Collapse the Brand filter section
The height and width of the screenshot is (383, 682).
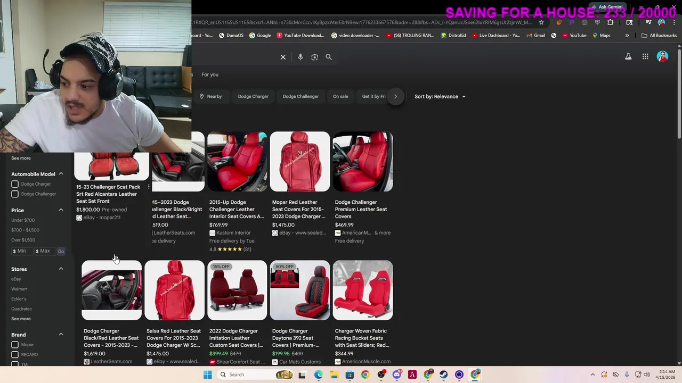click(x=61, y=335)
